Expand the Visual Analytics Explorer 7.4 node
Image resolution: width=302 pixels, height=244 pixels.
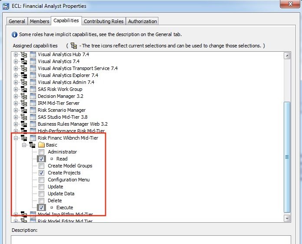16,76
